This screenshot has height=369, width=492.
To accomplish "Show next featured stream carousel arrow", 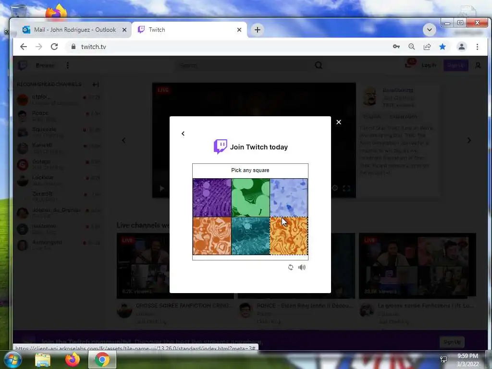I will [469, 140].
